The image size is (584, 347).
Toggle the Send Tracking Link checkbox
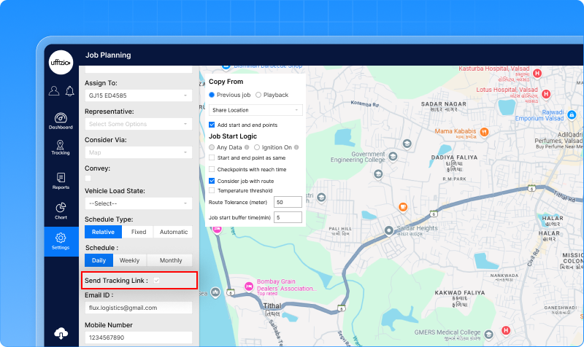pyautogui.click(x=157, y=280)
